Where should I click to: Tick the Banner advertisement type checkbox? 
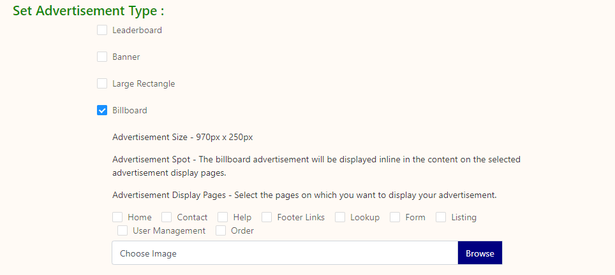point(102,57)
